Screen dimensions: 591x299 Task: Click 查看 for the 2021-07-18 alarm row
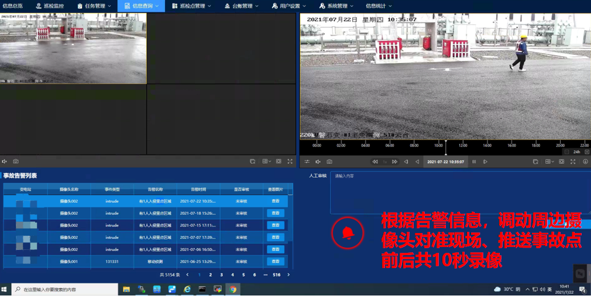coord(276,213)
